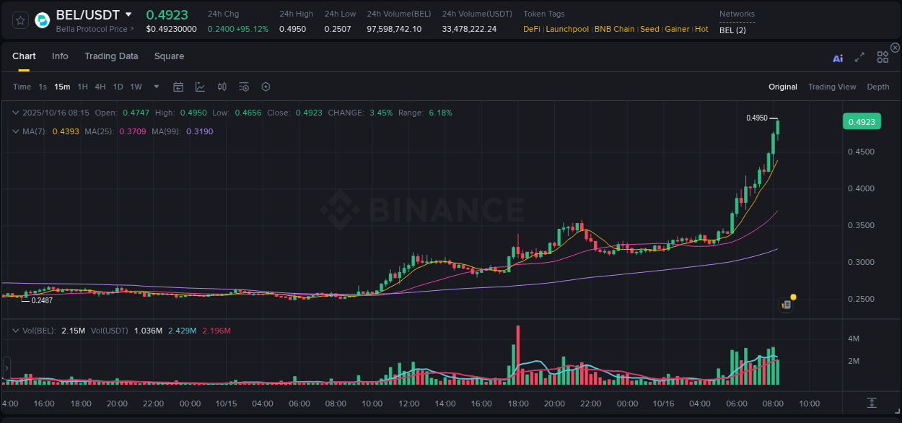Open the Info tab

pos(60,56)
